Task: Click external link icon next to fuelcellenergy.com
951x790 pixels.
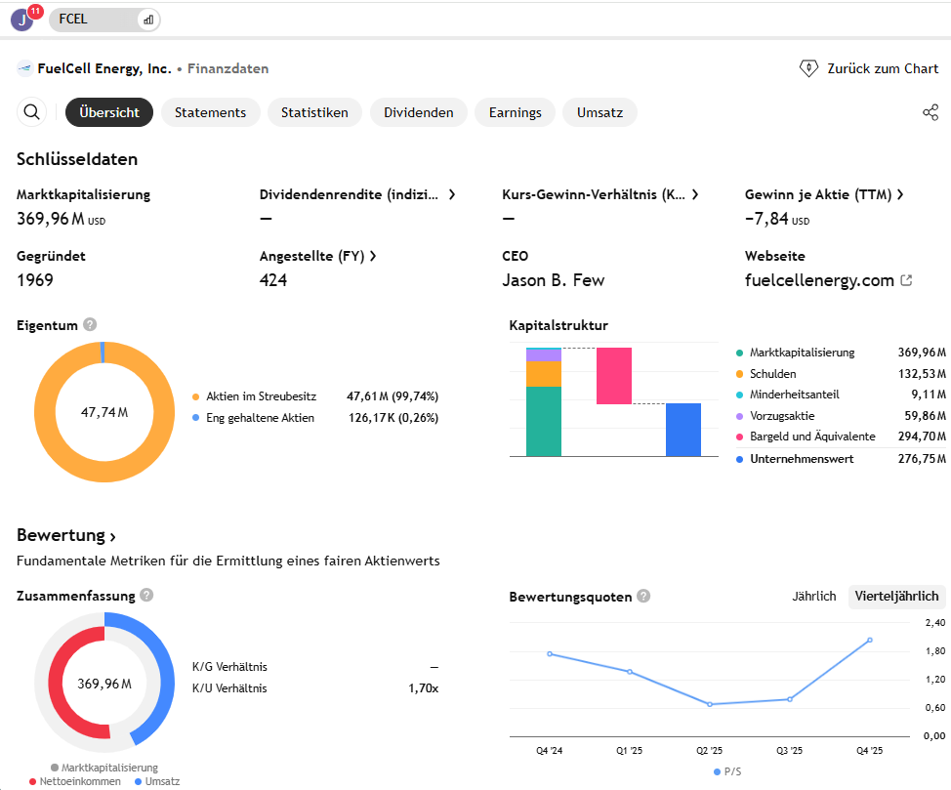Action: pyautogui.click(x=906, y=280)
